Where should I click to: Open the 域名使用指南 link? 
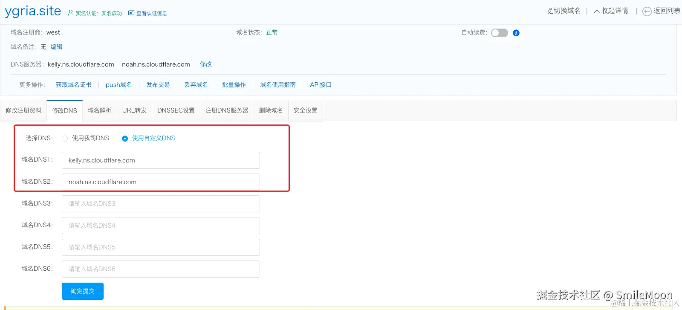[x=278, y=85]
